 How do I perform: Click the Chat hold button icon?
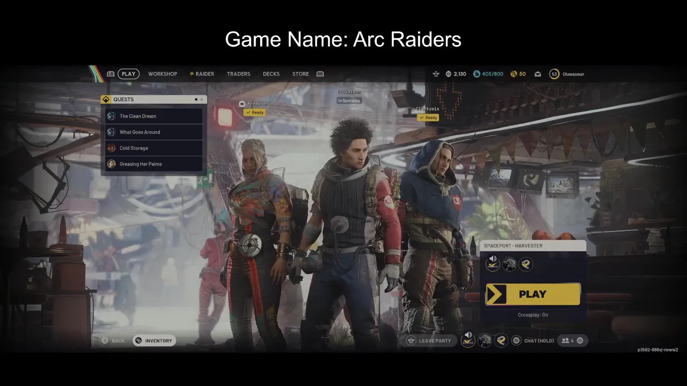point(516,340)
